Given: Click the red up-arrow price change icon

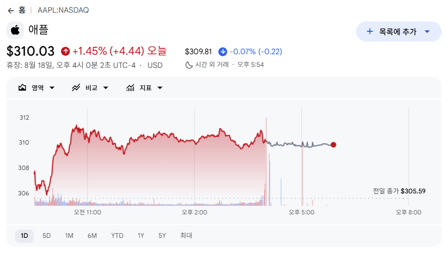Looking at the screenshot, I should click(x=65, y=51).
